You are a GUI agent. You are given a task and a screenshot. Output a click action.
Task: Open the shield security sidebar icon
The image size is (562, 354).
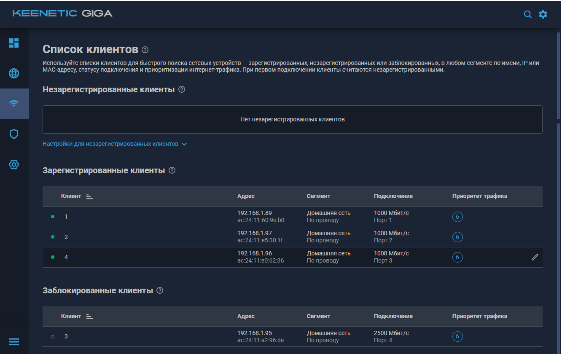(14, 134)
